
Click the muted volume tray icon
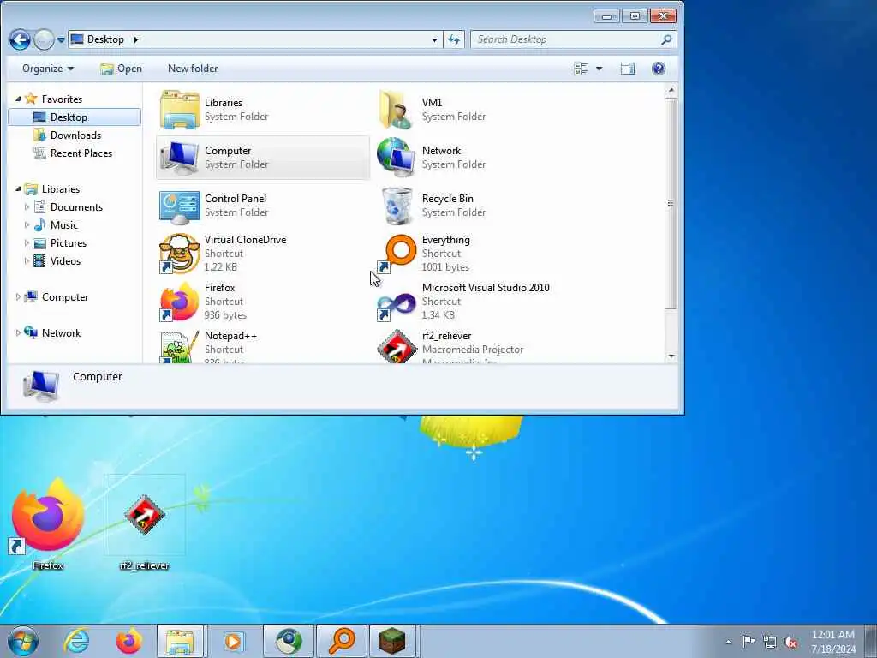790,643
